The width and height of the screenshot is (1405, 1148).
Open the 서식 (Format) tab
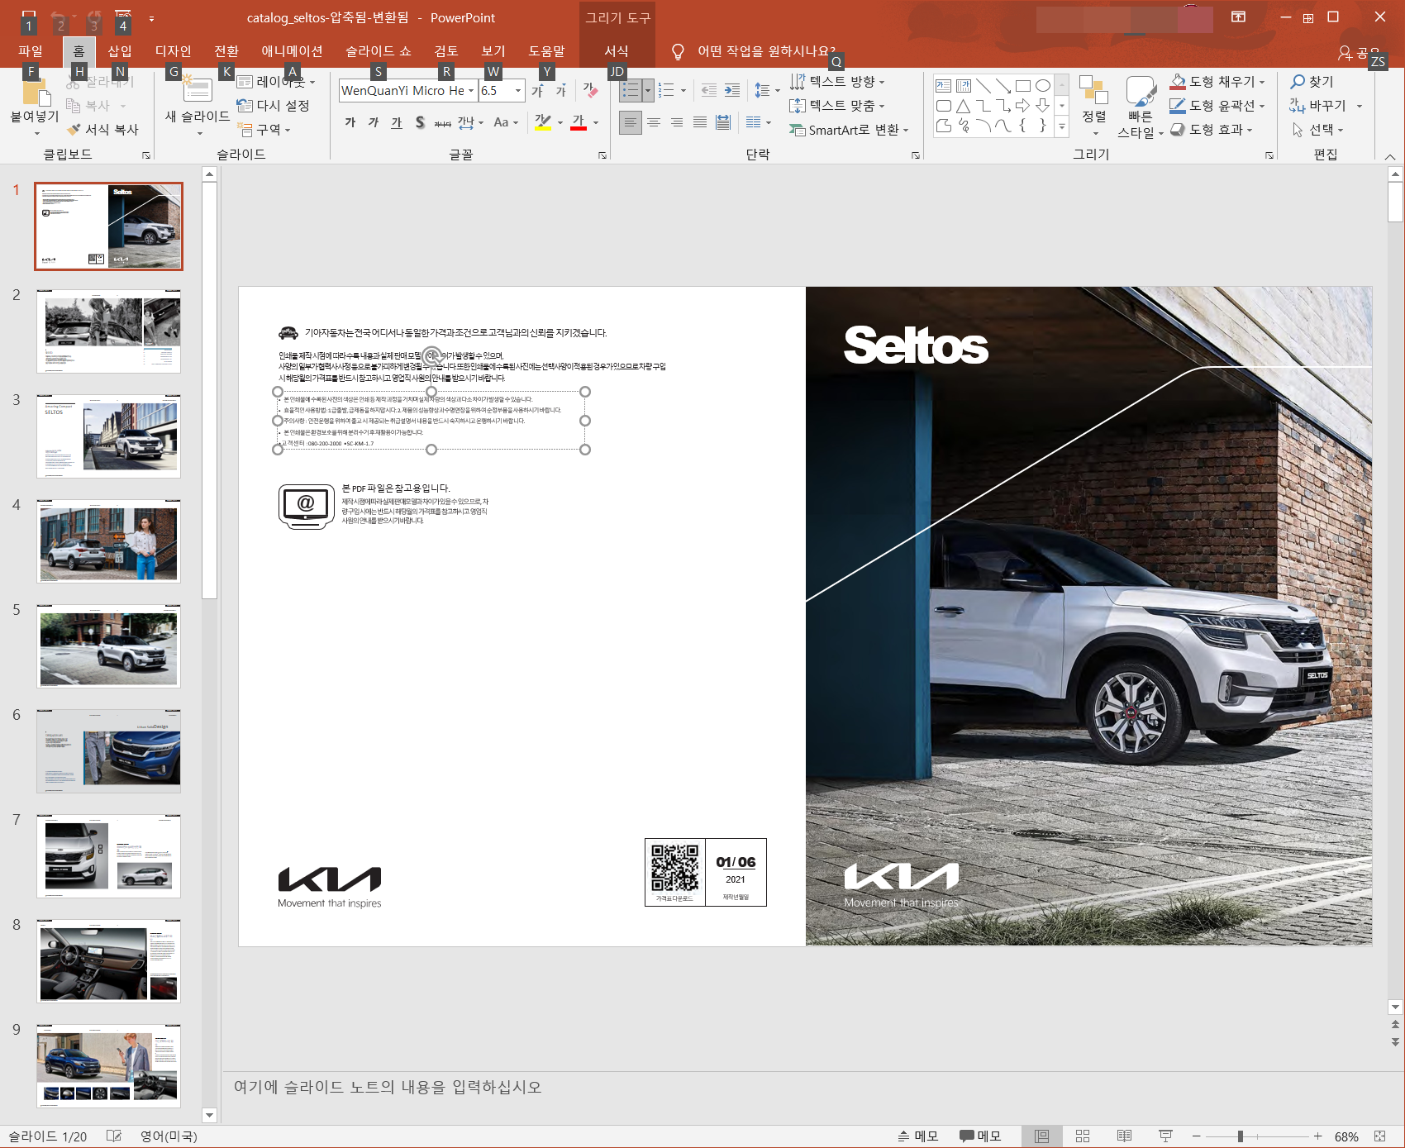pyautogui.click(x=617, y=51)
